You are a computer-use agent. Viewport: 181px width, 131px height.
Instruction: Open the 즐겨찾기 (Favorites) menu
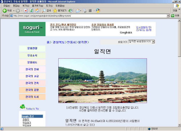pyautogui.click(x=38, y=6)
